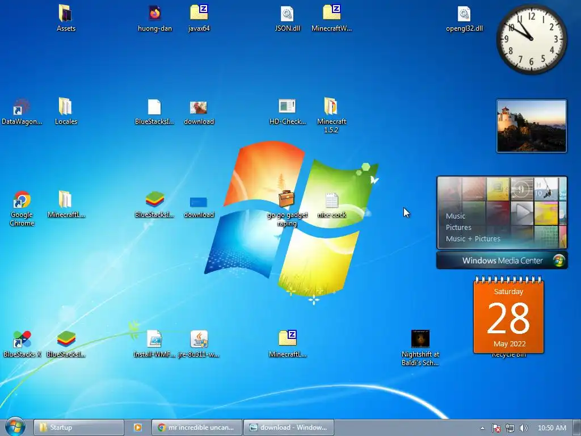Select the JSON.dll file icon
This screenshot has width=581, height=436.
pyautogui.click(x=287, y=14)
